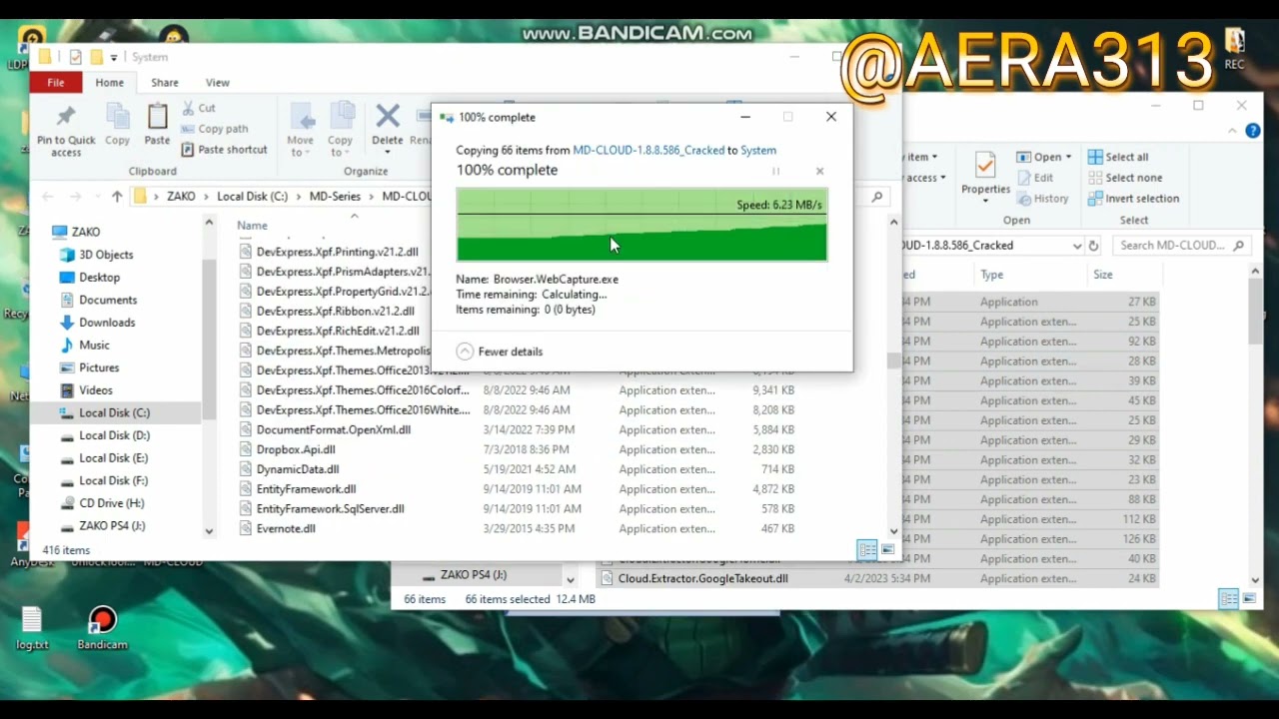Click Invert selection in ribbon
This screenshot has height=719, width=1279.
1133,199
